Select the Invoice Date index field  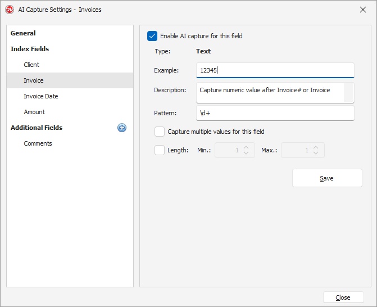(x=70, y=96)
